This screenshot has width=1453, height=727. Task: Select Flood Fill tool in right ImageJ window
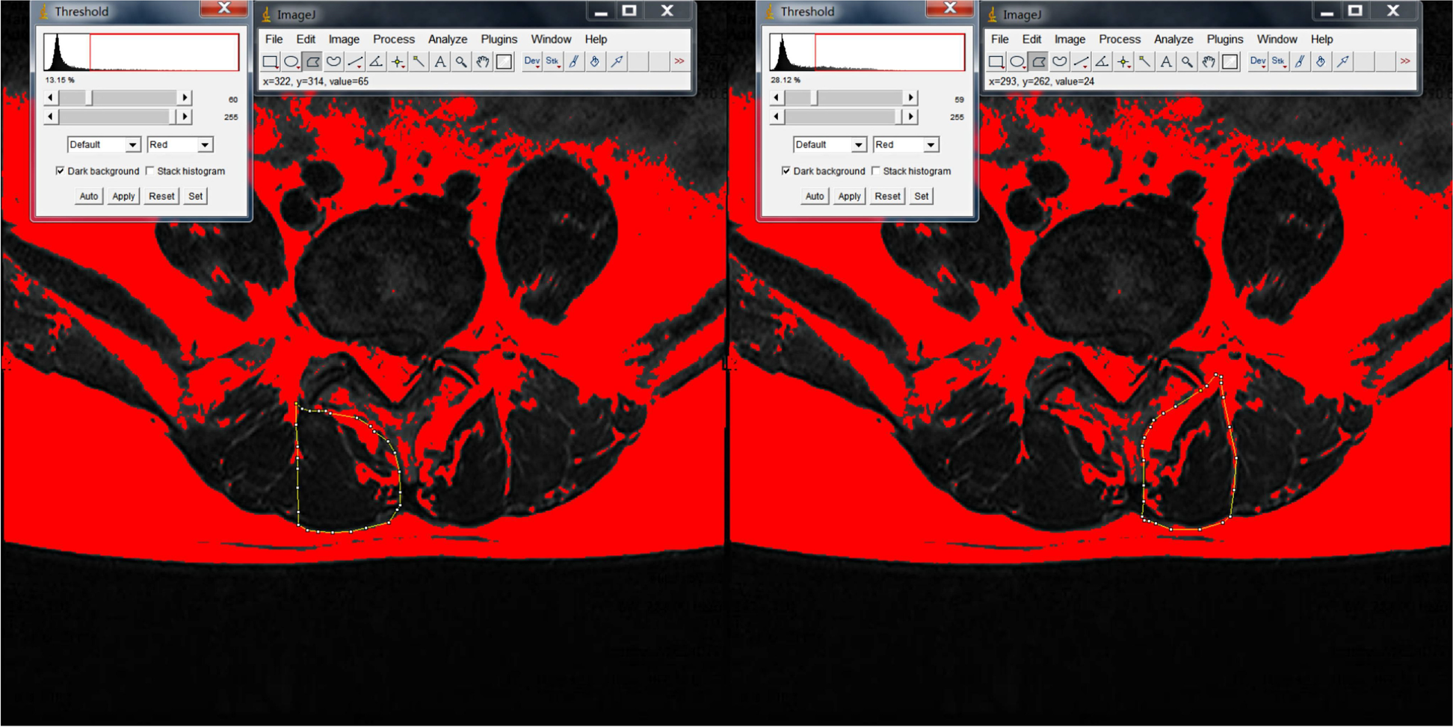click(x=1321, y=62)
